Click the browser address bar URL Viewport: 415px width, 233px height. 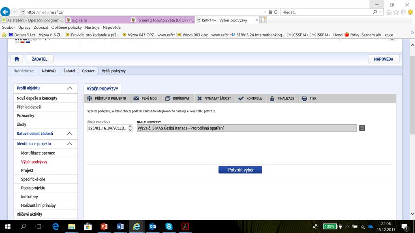[x=45, y=12]
